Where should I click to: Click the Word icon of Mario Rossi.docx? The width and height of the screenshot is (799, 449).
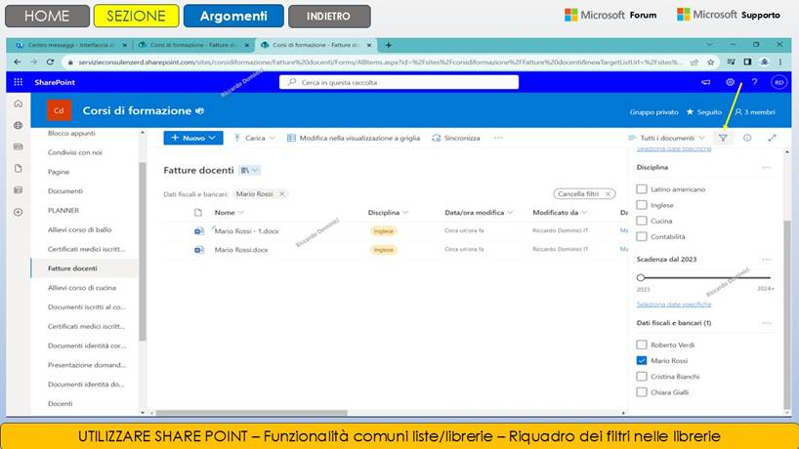click(199, 250)
